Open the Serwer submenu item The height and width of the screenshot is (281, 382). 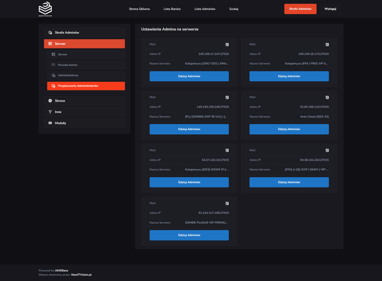tap(86, 54)
